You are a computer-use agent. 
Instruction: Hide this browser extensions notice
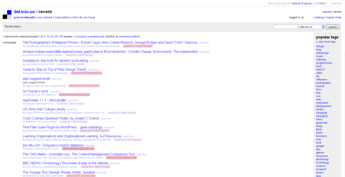point(336,3)
